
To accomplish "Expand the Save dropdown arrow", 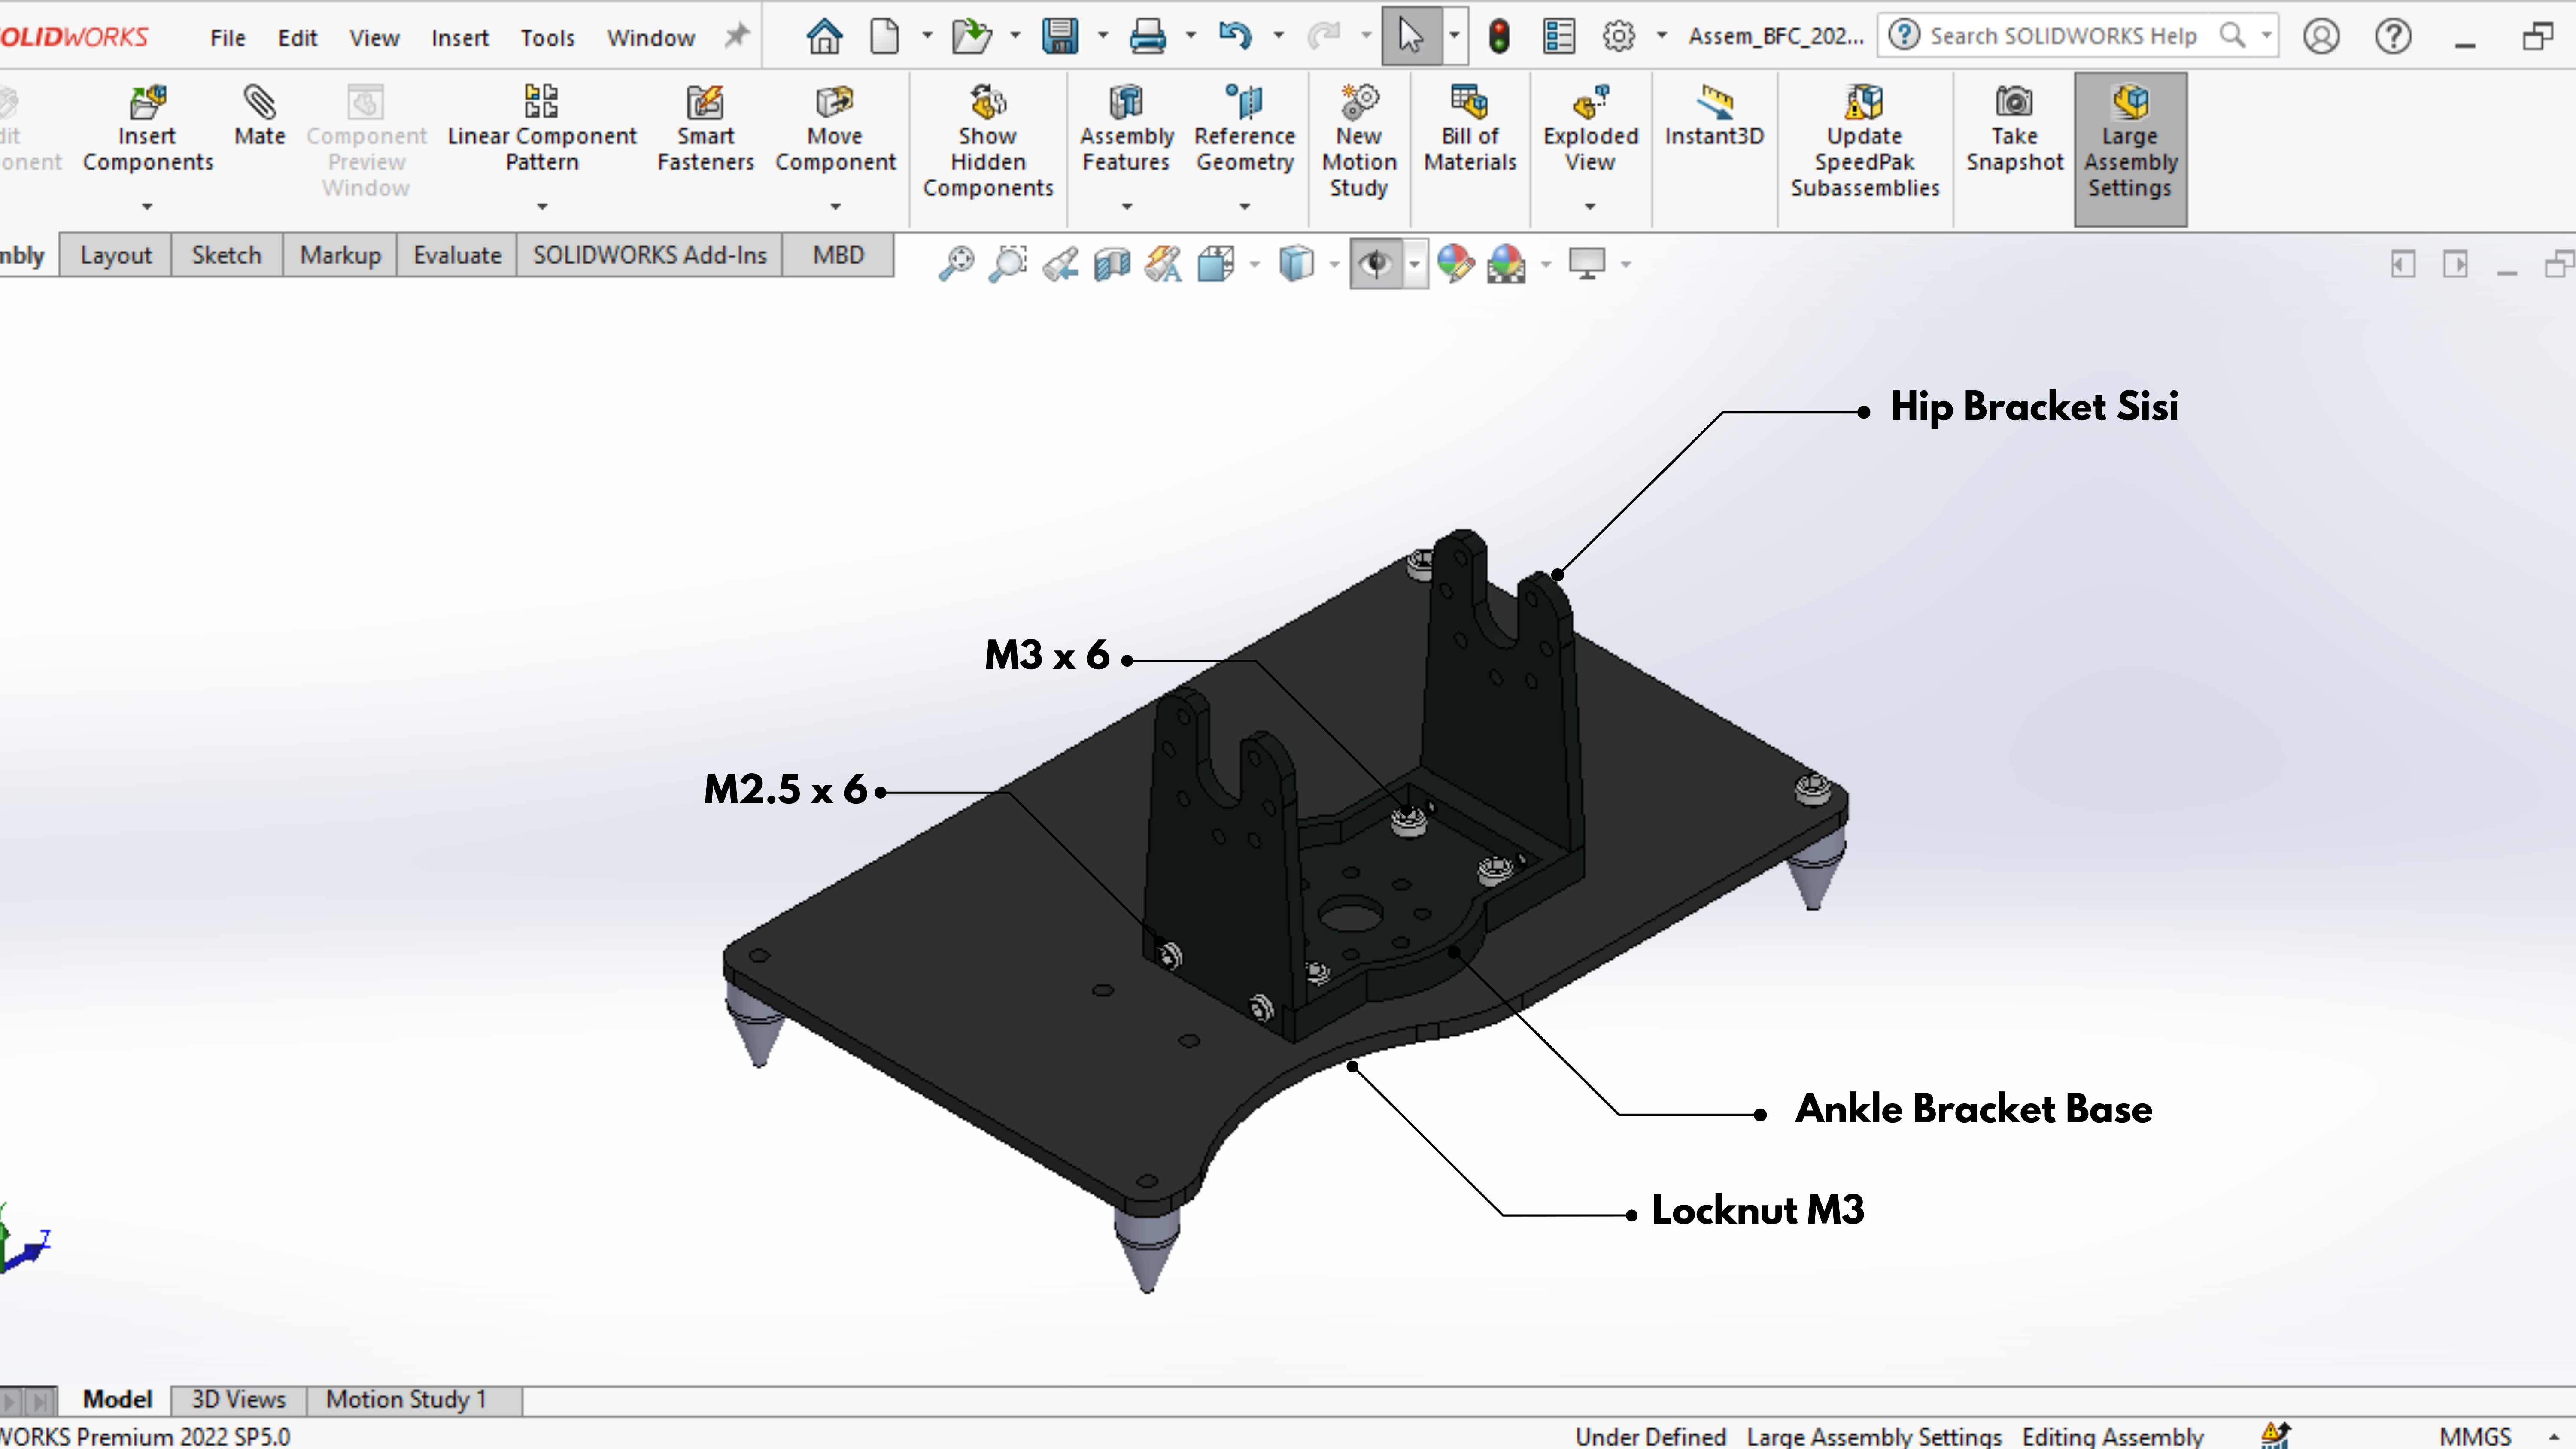I will click(1103, 36).
